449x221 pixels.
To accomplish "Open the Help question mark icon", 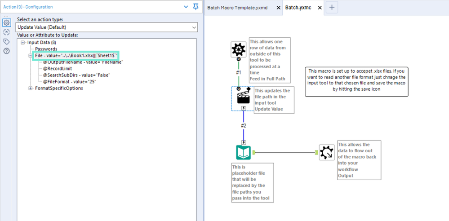I will 7,51.
